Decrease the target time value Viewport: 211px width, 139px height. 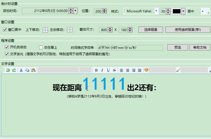[71, 12]
